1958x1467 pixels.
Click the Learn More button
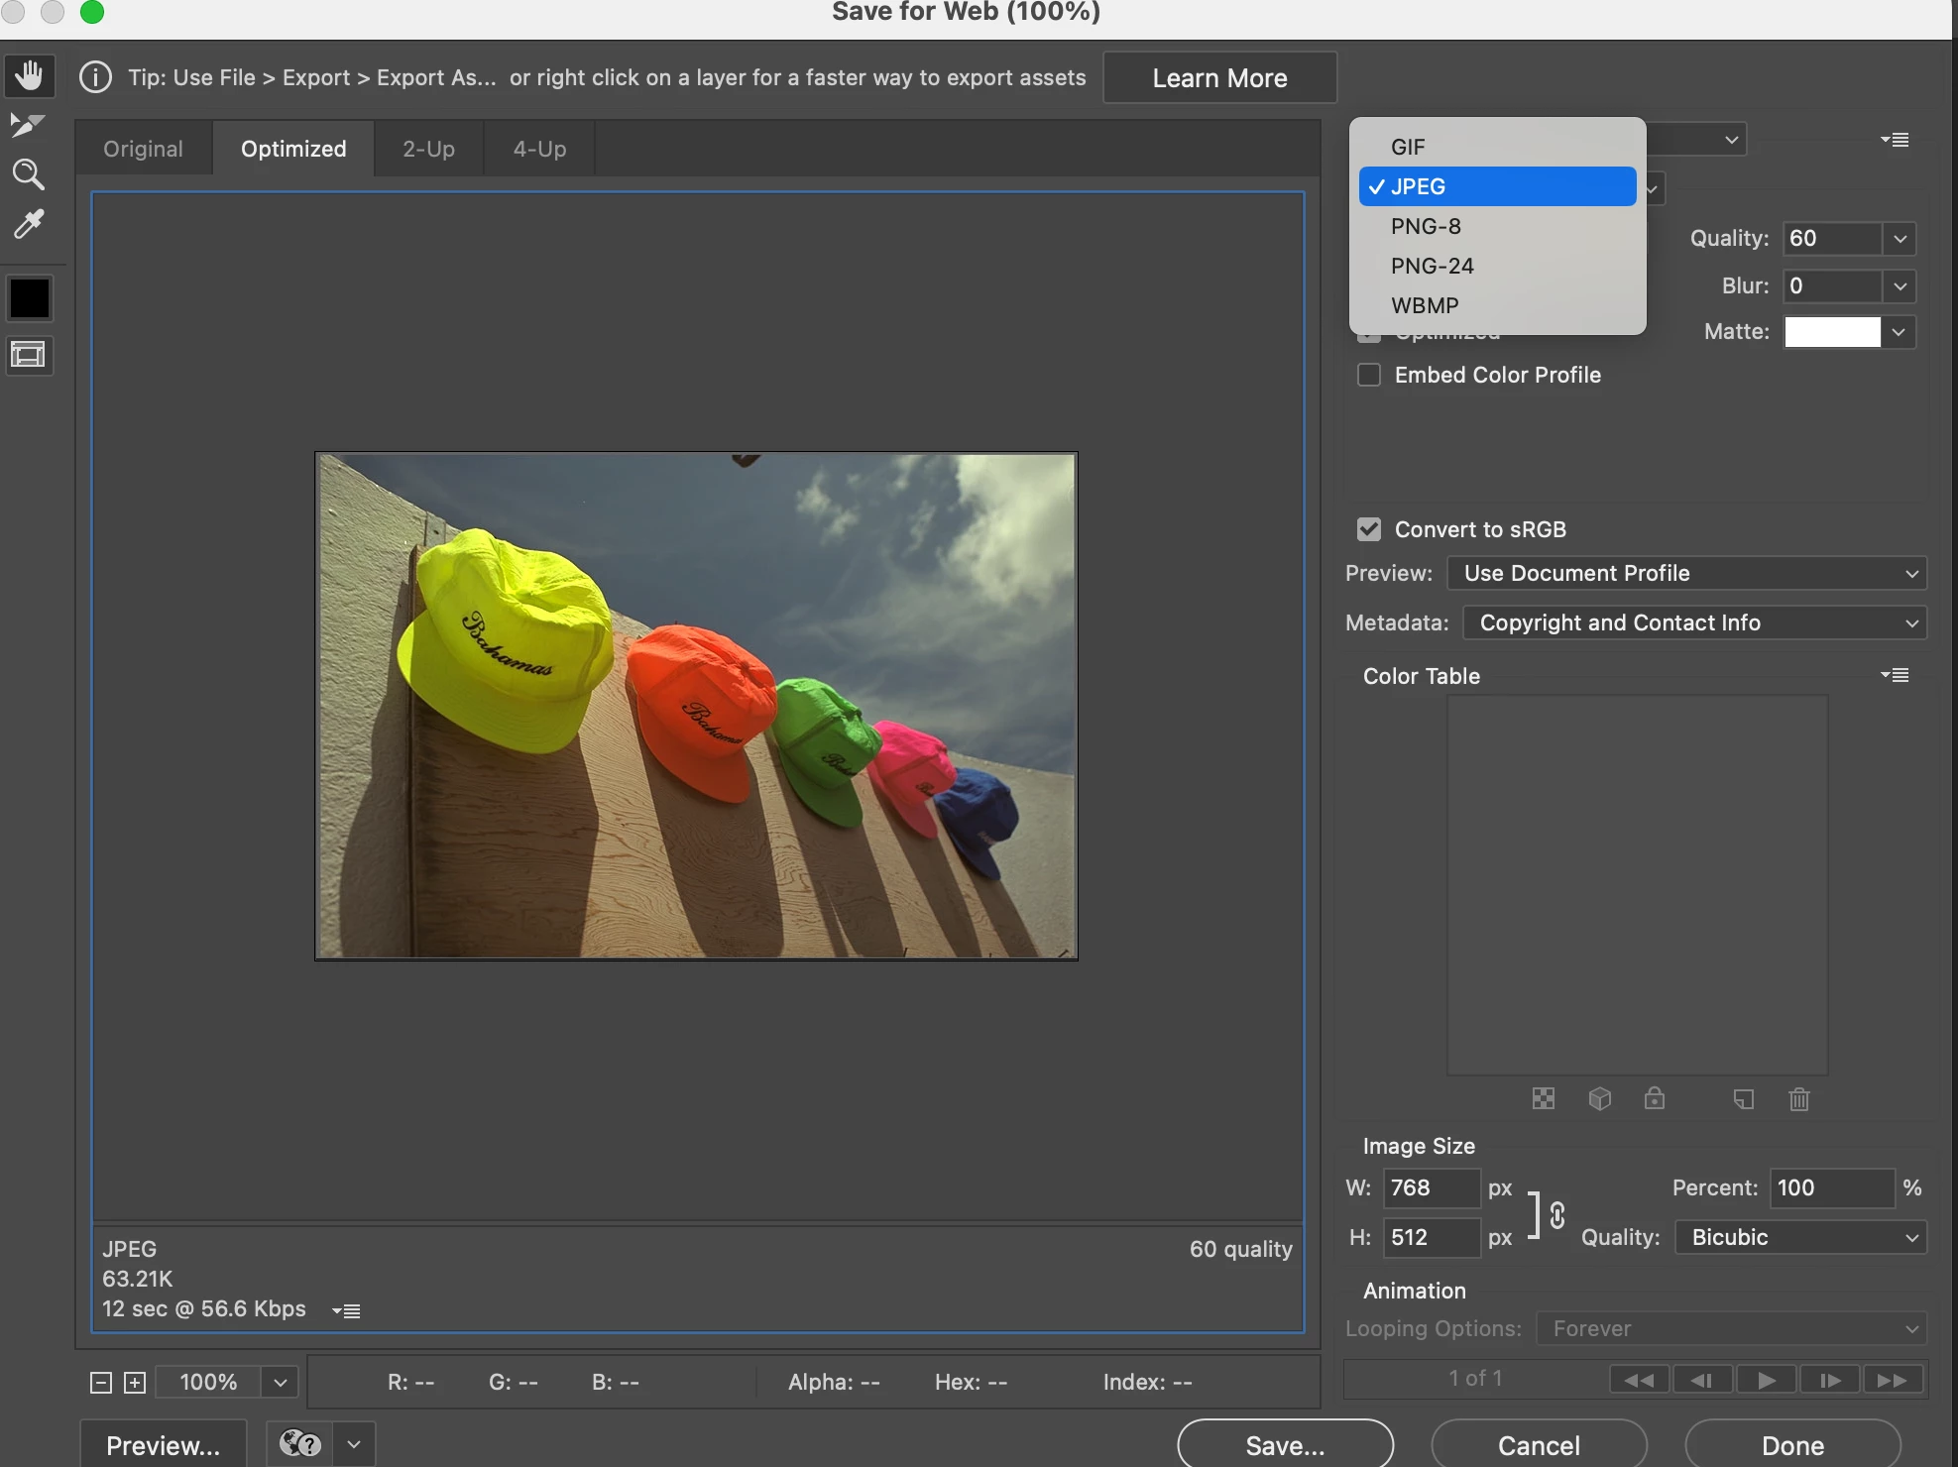click(x=1219, y=77)
